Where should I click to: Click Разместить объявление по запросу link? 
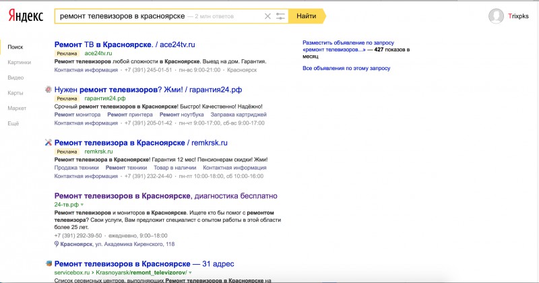click(348, 42)
